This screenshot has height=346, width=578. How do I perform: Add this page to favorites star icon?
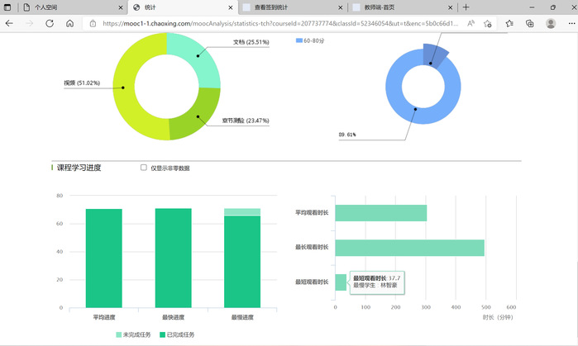pyautogui.click(x=487, y=24)
